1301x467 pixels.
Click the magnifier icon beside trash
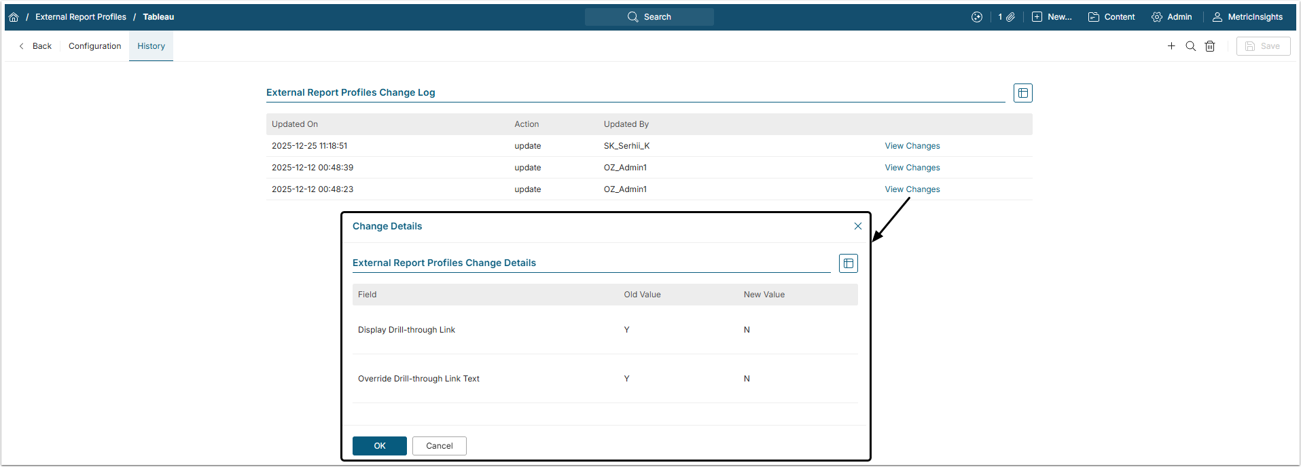click(1190, 46)
